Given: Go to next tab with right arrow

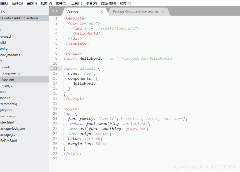Looking at the screenshot, I should coord(57,11).
